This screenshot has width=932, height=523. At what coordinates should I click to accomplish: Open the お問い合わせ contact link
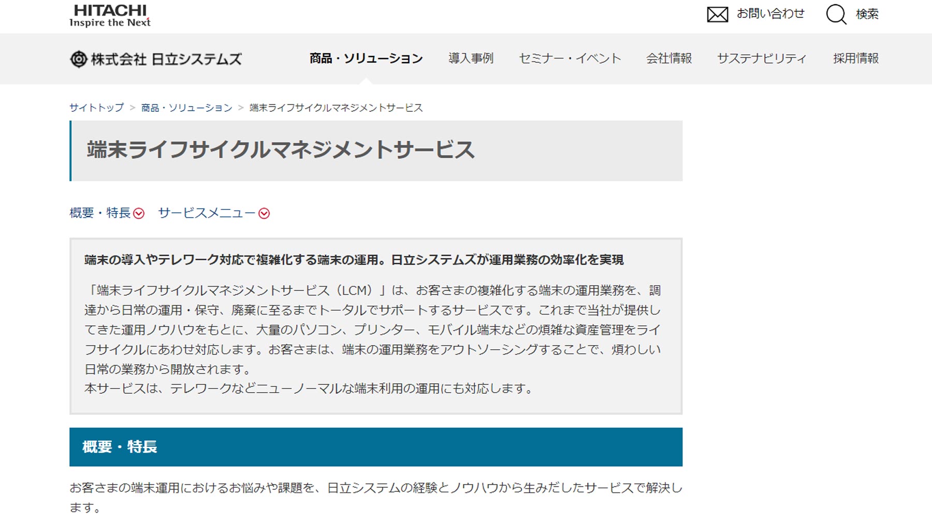(770, 14)
